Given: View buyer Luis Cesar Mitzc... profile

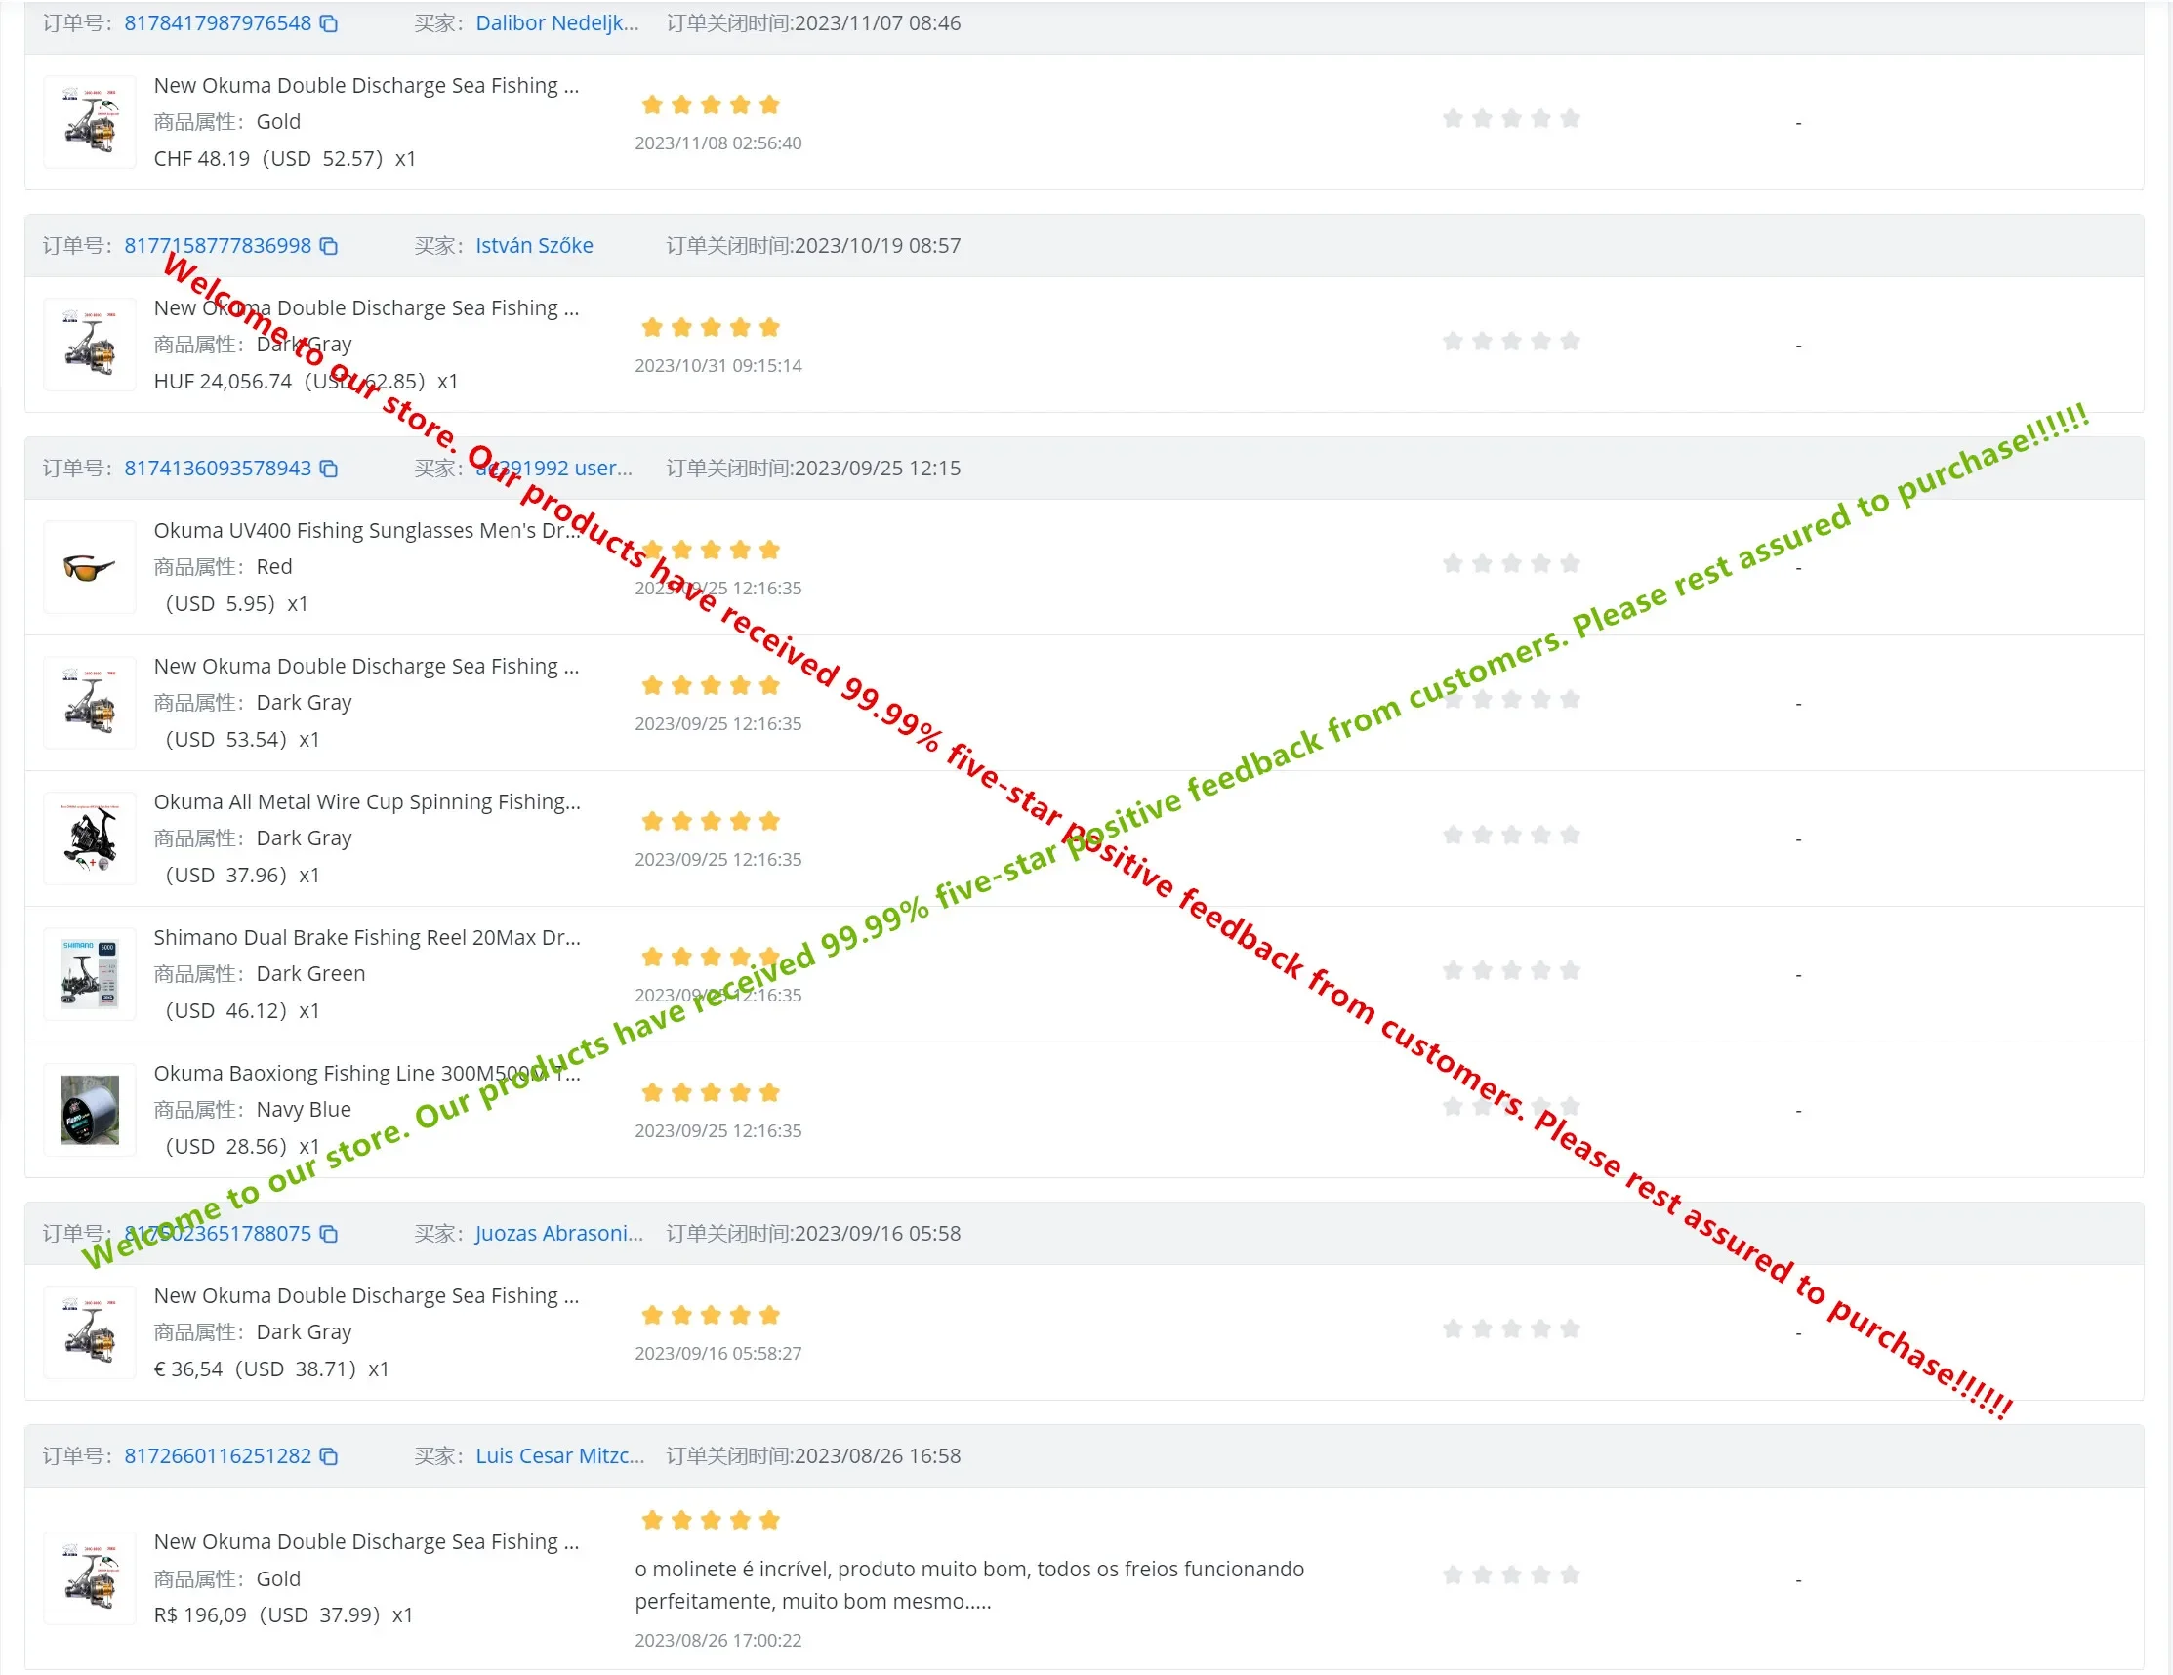Looking at the screenshot, I should pos(559,1456).
